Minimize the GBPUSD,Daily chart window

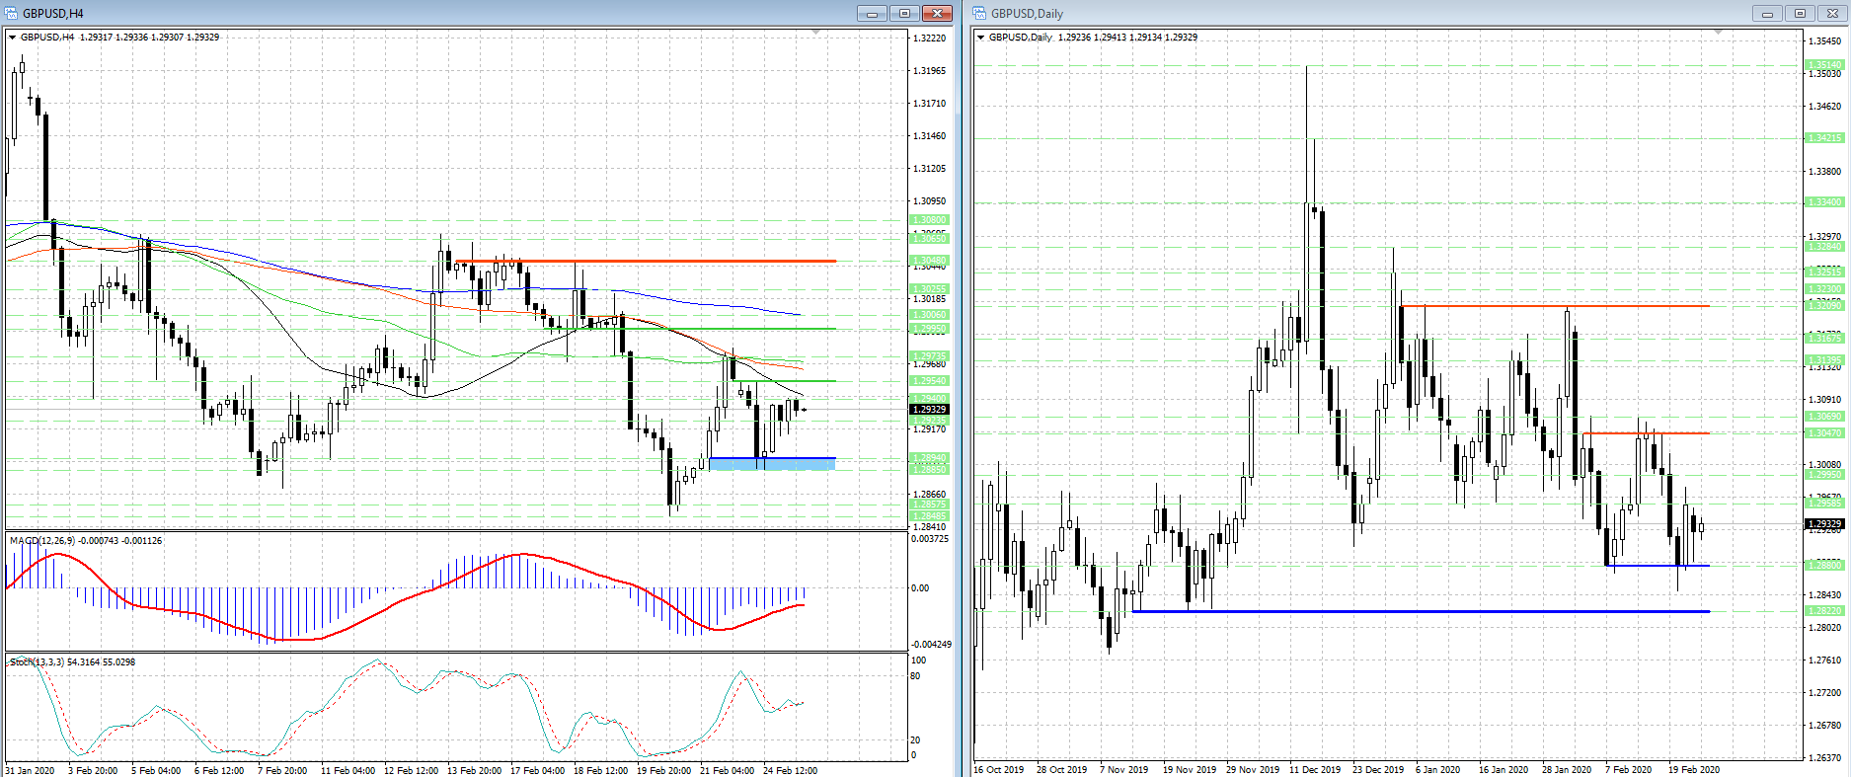[x=1767, y=13]
